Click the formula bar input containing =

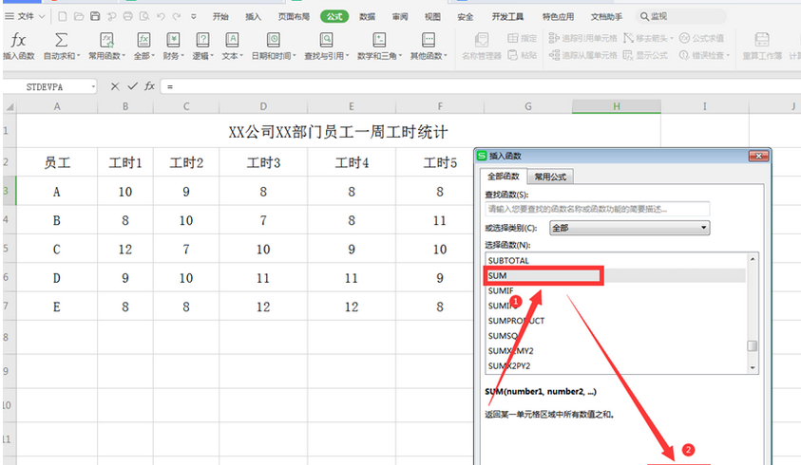[x=480, y=86]
